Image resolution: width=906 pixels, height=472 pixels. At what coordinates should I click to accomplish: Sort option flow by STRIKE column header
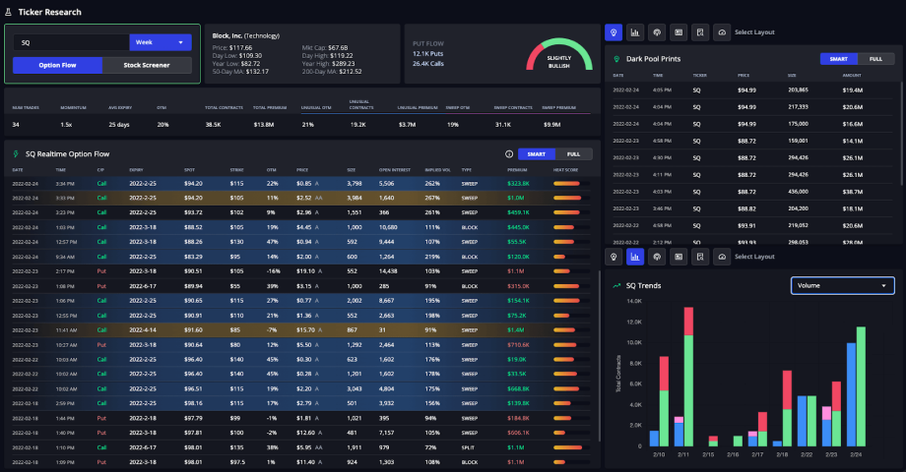pyautogui.click(x=237, y=170)
